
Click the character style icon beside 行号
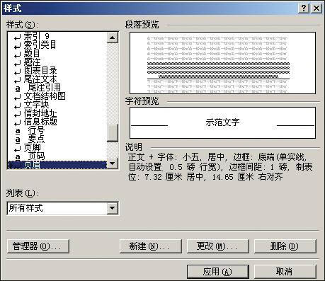click(18, 131)
